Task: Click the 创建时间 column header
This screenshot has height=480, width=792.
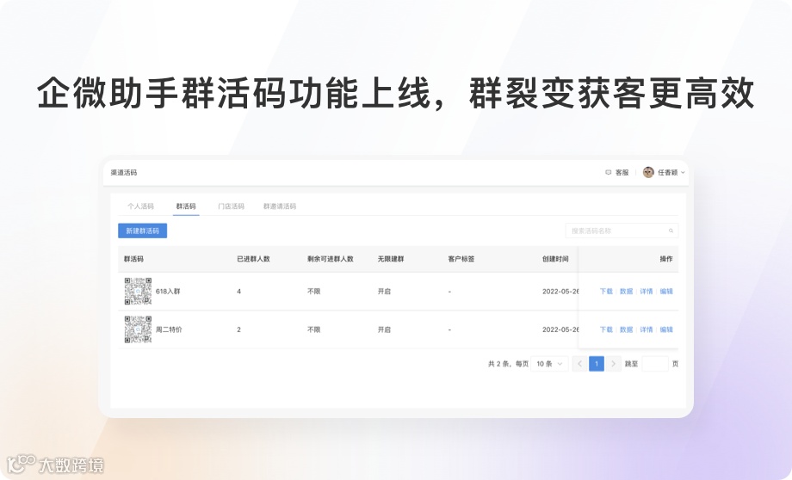Action: tap(555, 259)
